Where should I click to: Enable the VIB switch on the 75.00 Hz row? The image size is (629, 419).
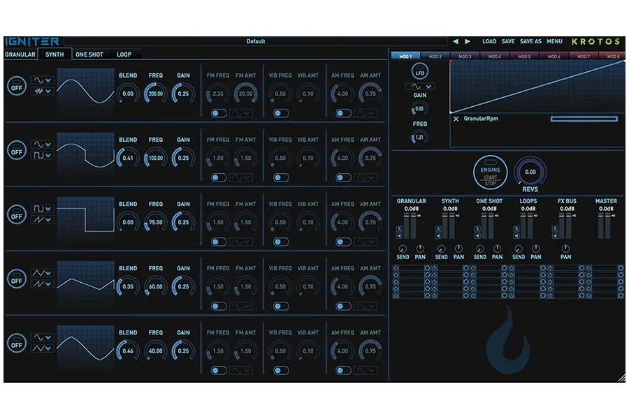[281, 242]
